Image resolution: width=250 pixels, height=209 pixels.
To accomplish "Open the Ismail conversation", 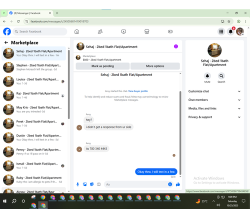I will [33, 165].
